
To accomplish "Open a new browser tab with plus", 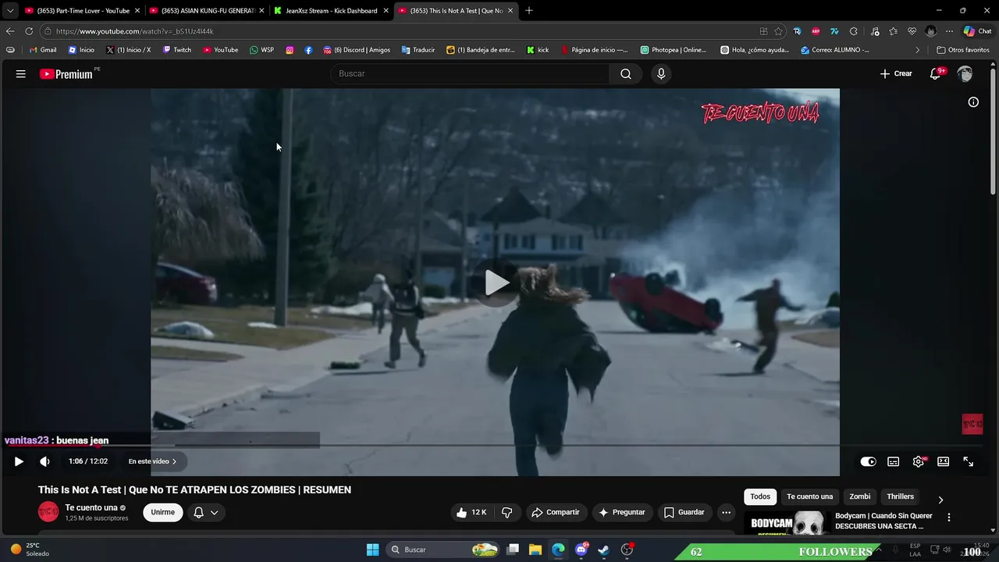I will 529,11.
